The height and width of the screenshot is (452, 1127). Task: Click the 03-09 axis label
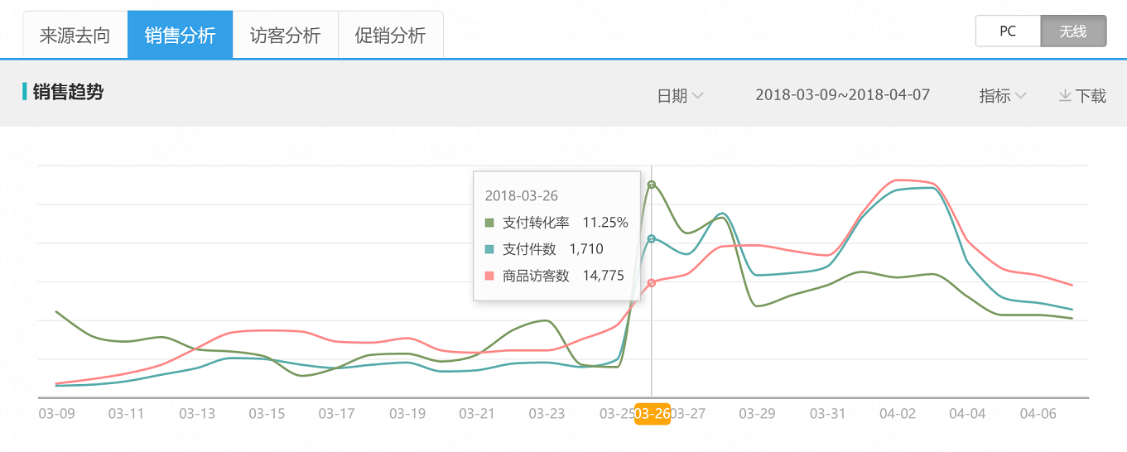tap(56, 414)
